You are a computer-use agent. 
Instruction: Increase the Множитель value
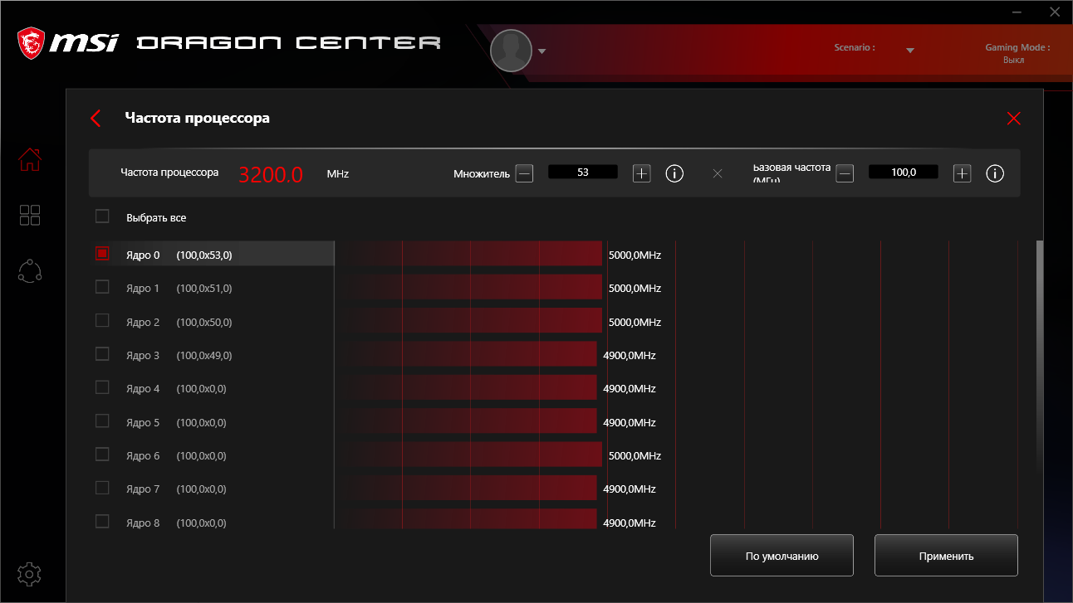click(x=642, y=173)
